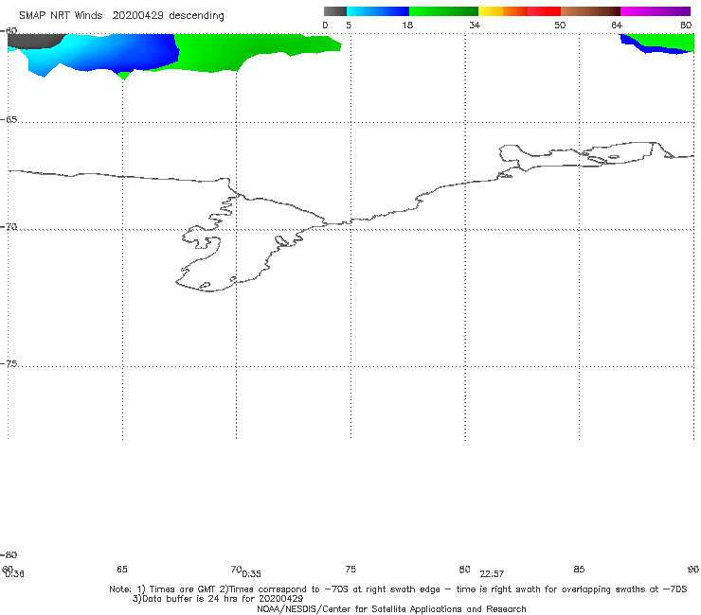Click the swath time "0:36"

click(x=15, y=574)
